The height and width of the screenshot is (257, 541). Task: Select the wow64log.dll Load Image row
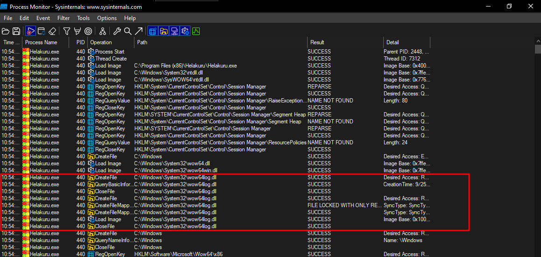(x=216, y=219)
